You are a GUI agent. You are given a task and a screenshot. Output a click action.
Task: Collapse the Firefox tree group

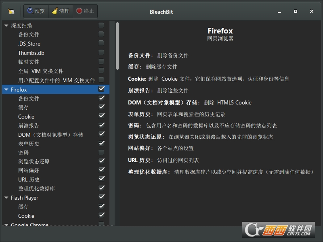click(x=6, y=90)
